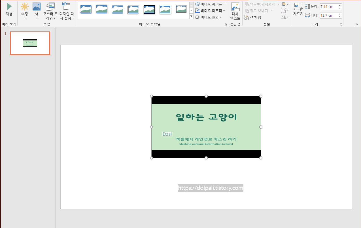Increase height with the up spinner

coord(340,5)
